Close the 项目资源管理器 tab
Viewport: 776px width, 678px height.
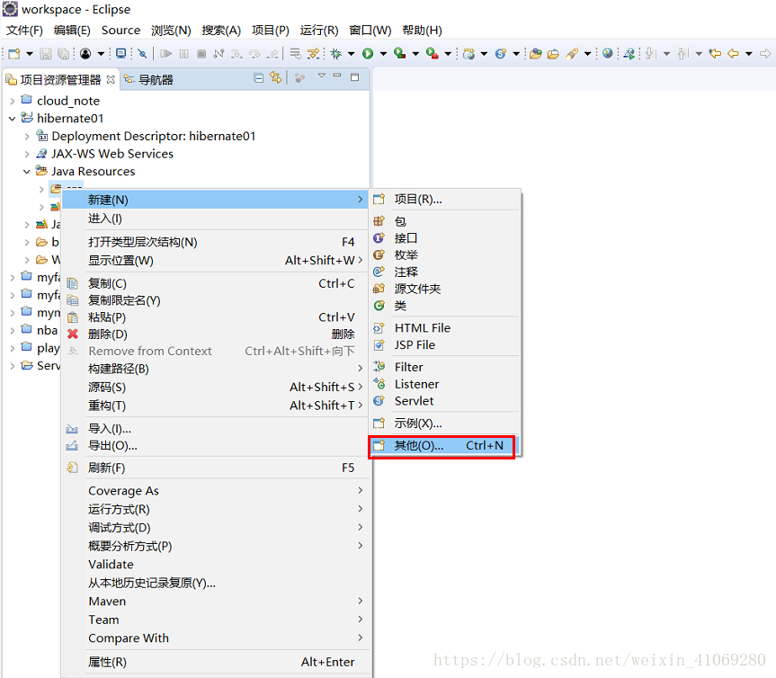111,79
